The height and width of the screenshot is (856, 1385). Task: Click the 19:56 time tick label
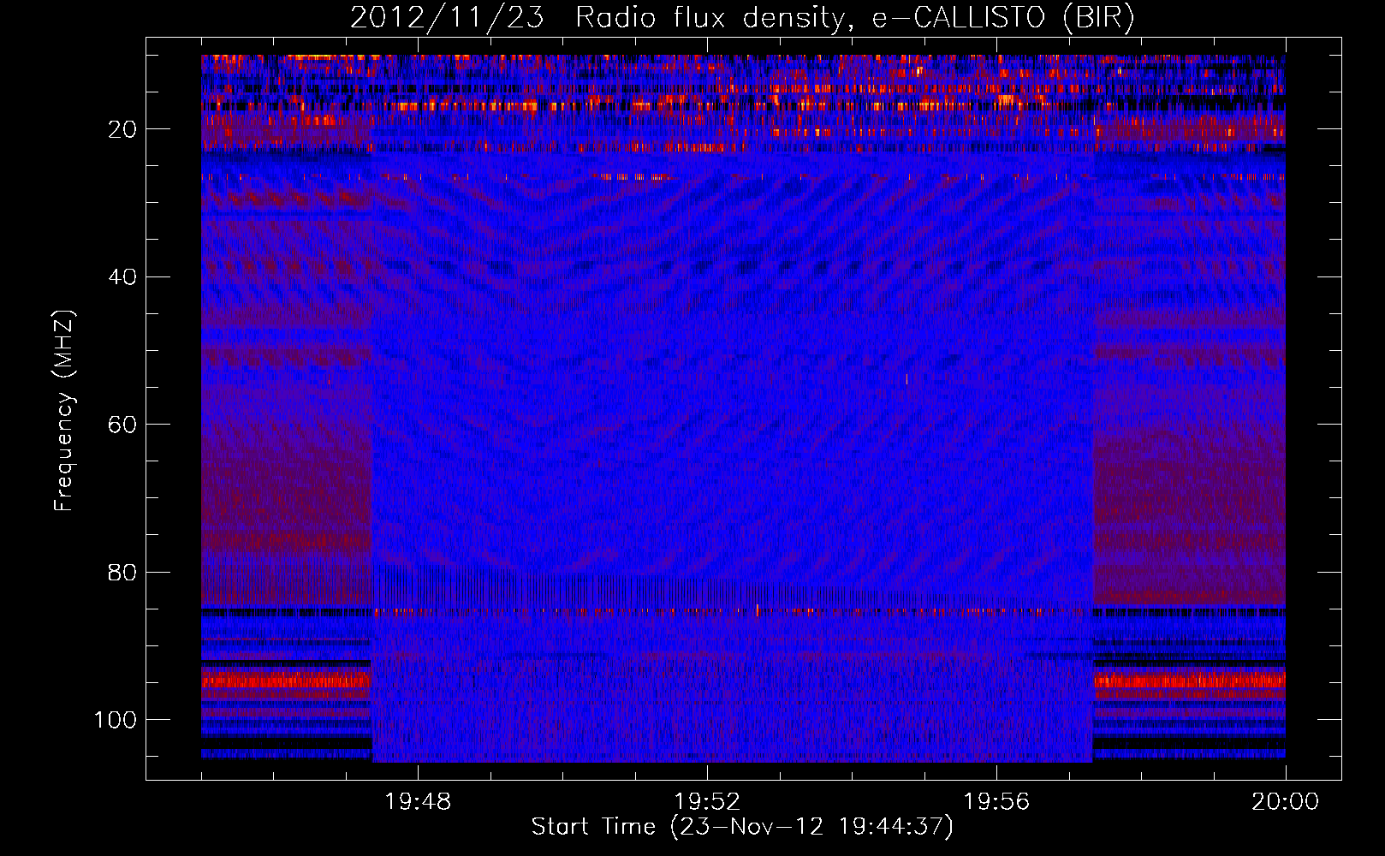coord(996,802)
